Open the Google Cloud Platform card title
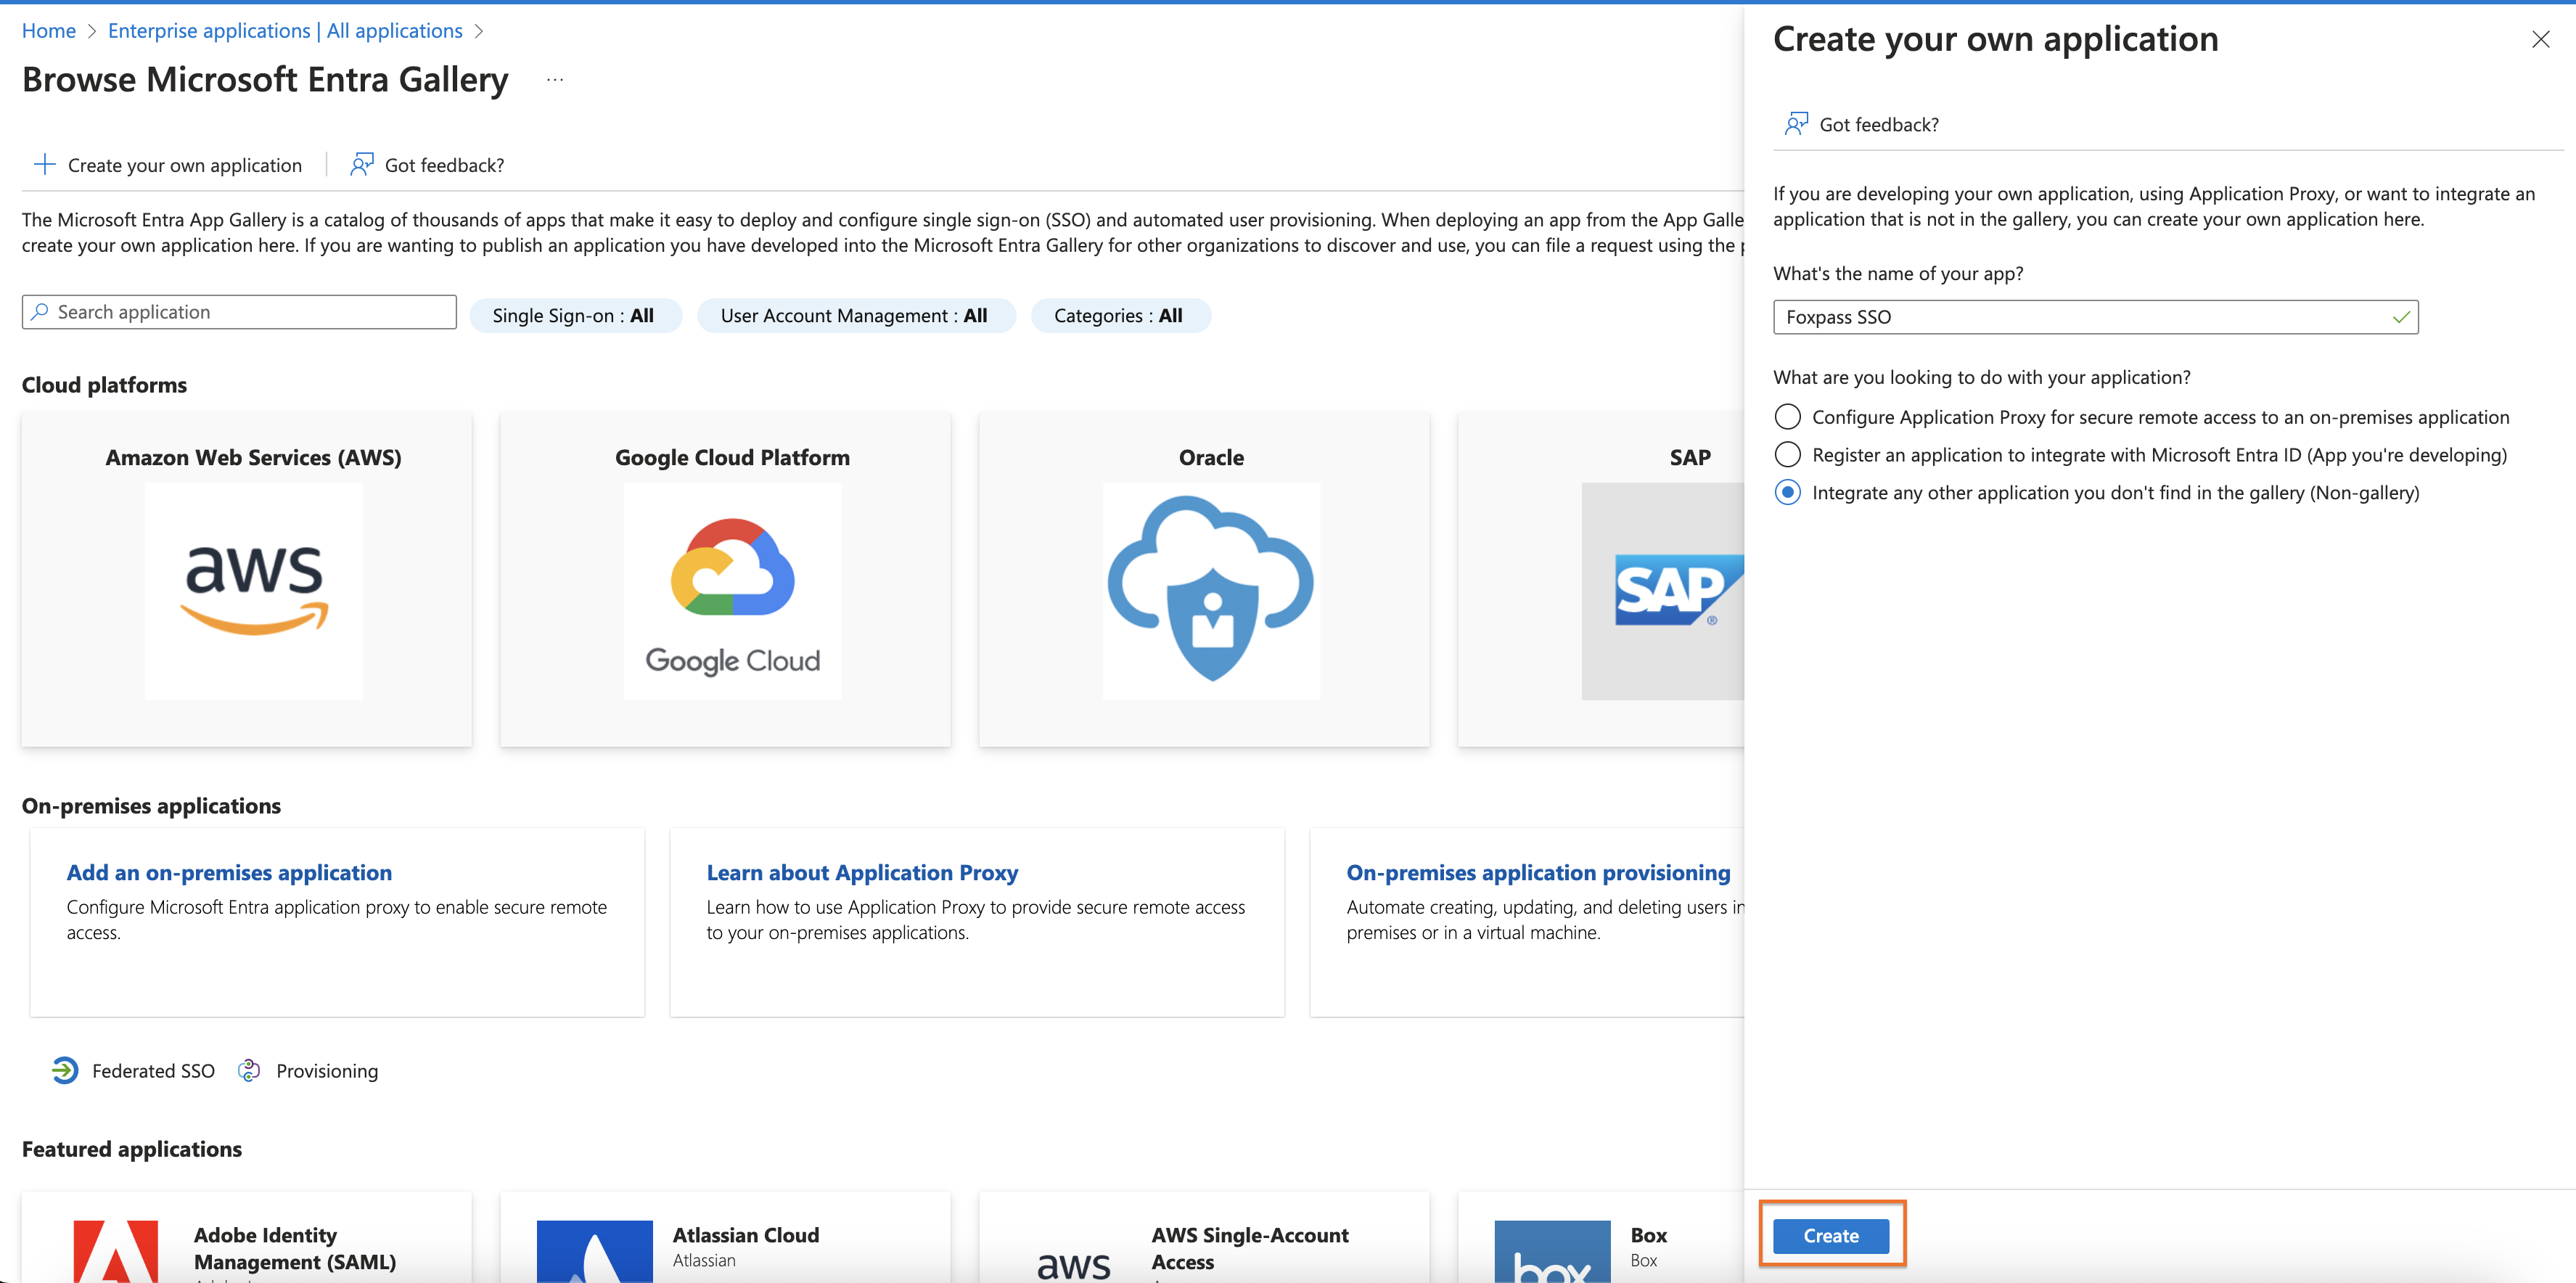 [x=732, y=458]
